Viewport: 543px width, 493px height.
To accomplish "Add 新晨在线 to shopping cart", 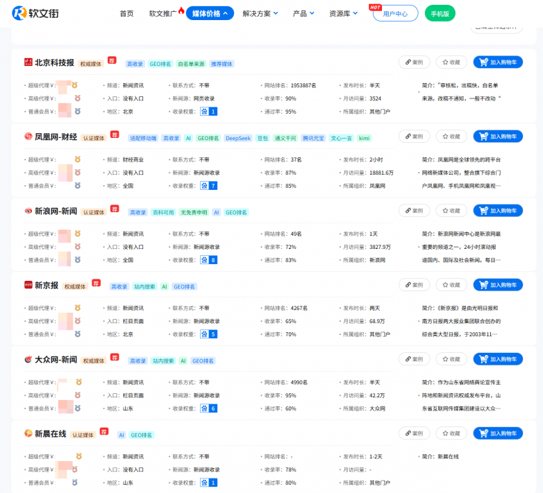I will click(x=498, y=433).
